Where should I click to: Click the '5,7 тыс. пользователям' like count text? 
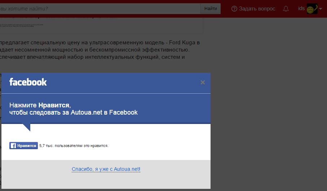coord(74,146)
